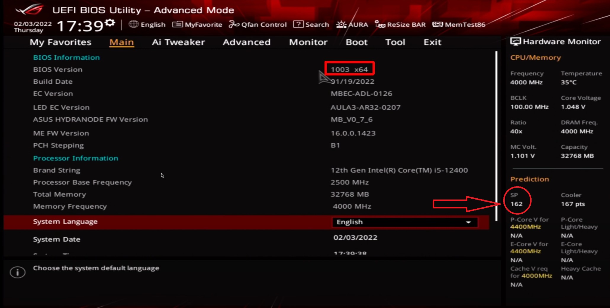
Task: Select the Exit tab
Action: tap(432, 42)
